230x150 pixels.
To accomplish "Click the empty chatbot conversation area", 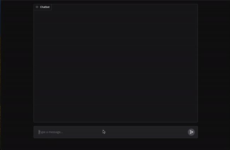I will tap(116, 65).
